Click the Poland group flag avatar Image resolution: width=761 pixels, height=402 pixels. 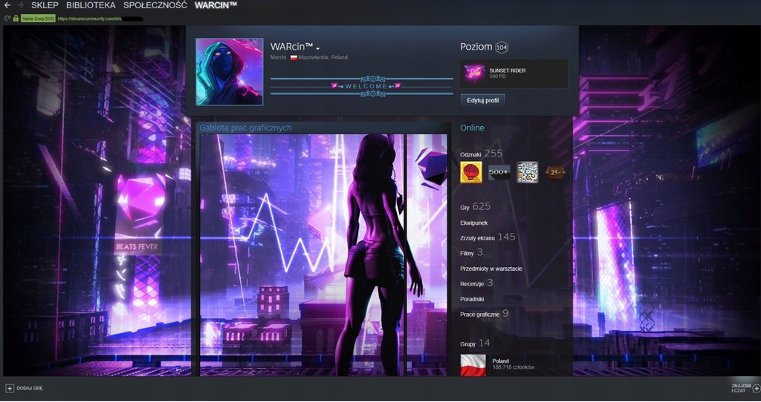(473, 365)
